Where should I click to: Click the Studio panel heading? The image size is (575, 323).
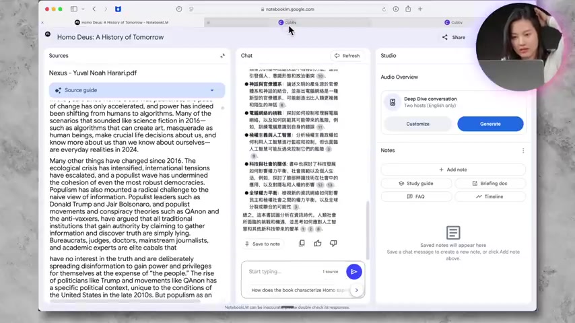(388, 56)
